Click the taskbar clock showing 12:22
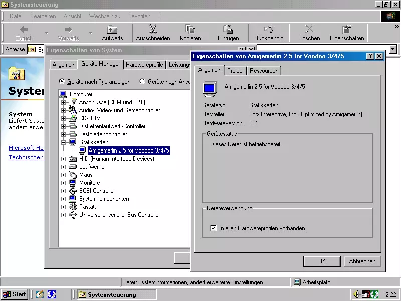The image size is (401, 301). click(x=389, y=295)
